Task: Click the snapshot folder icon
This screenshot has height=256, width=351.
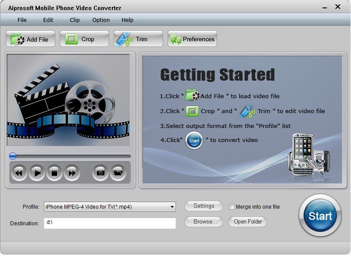Action: tap(116, 172)
